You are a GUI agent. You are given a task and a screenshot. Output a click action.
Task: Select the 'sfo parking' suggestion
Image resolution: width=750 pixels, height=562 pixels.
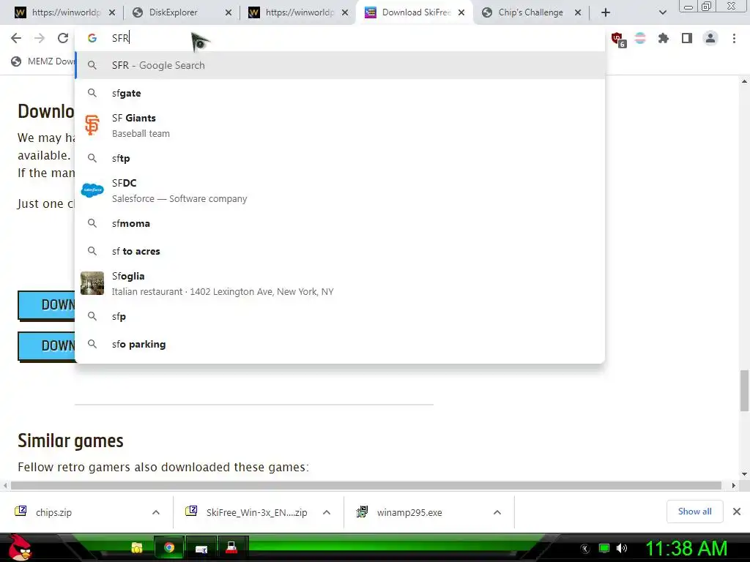(340, 344)
